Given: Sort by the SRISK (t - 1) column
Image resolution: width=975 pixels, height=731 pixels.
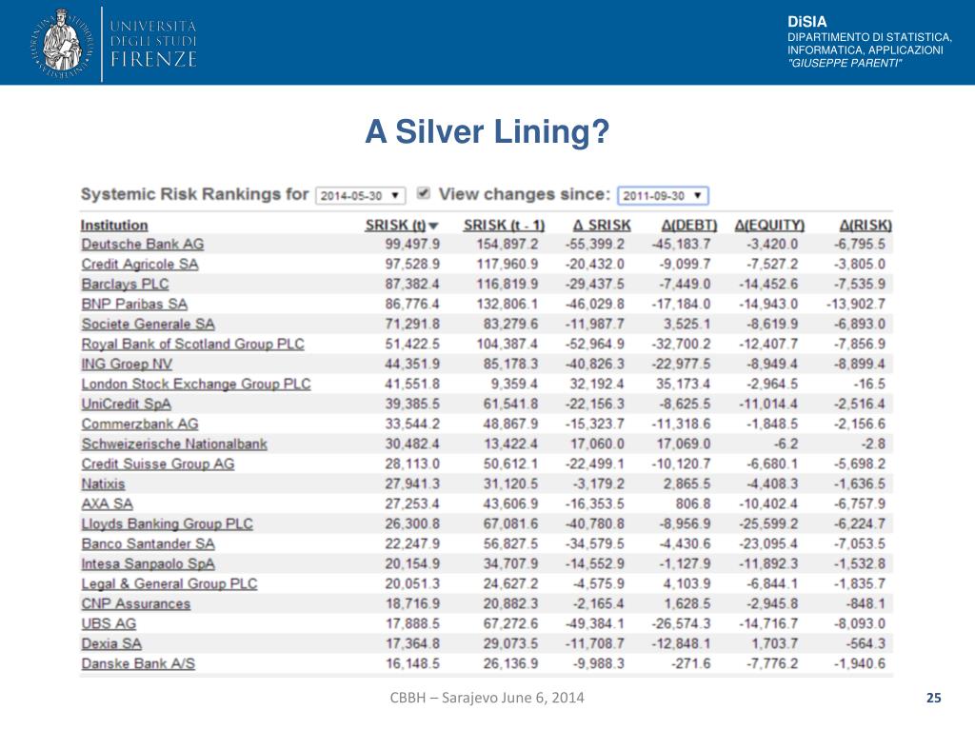Looking at the screenshot, I should pos(504,225).
